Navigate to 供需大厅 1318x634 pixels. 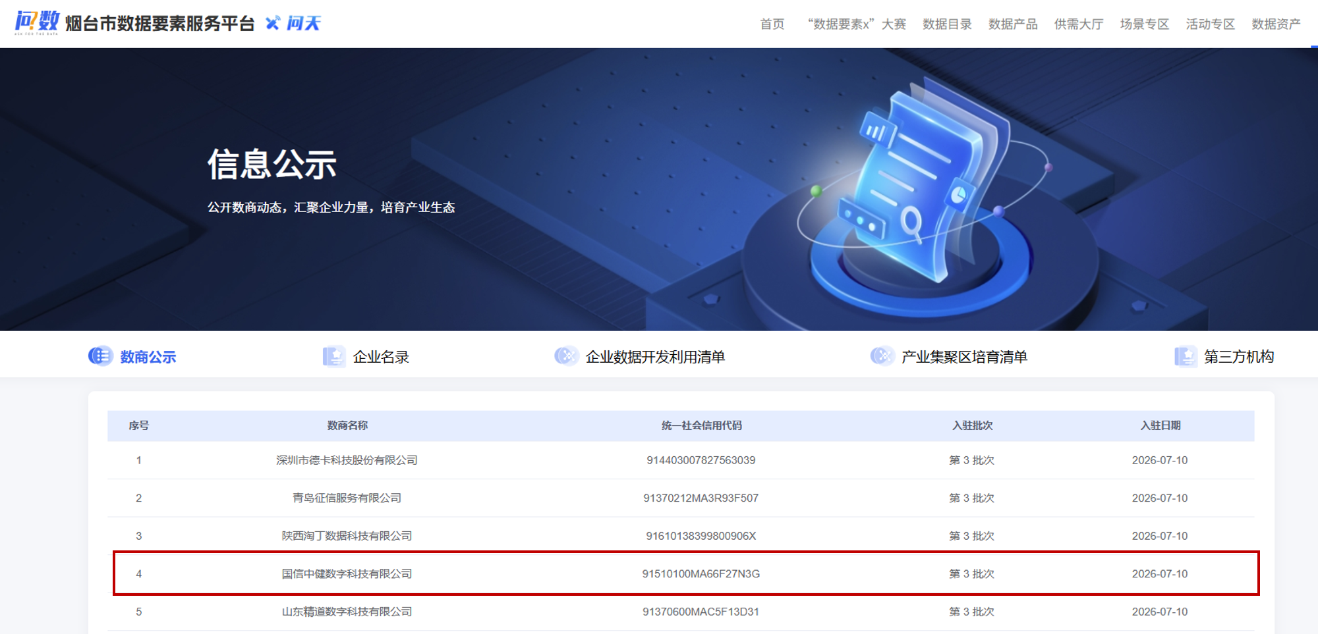[x=1079, y=24]
